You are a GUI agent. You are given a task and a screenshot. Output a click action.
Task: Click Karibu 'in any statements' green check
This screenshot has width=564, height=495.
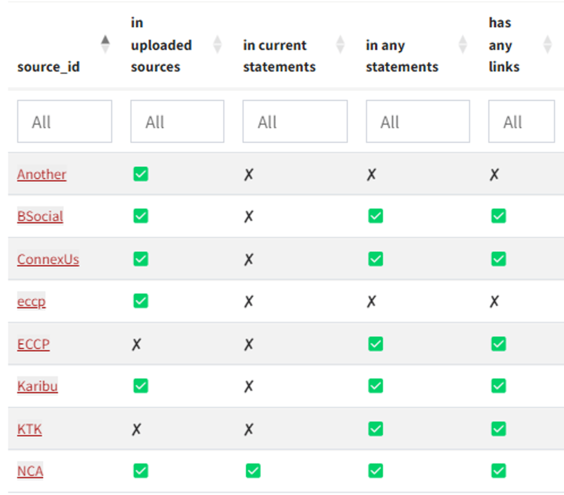(375, 386)
